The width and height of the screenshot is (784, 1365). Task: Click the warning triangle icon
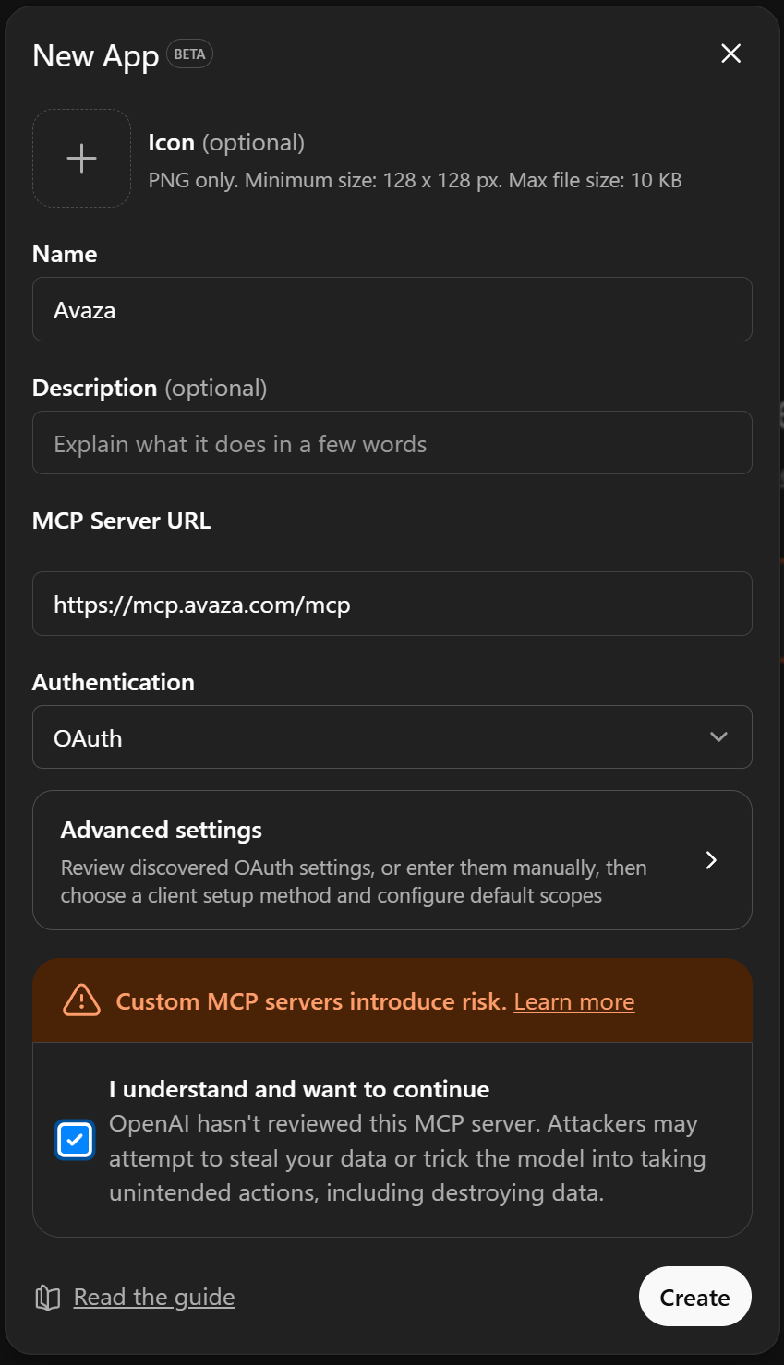coord(81,1000)
